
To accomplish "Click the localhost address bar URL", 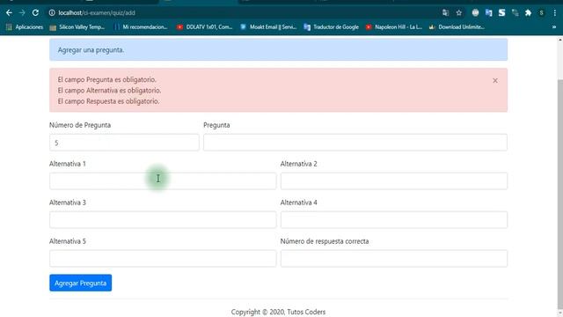I will pos(97,13).
